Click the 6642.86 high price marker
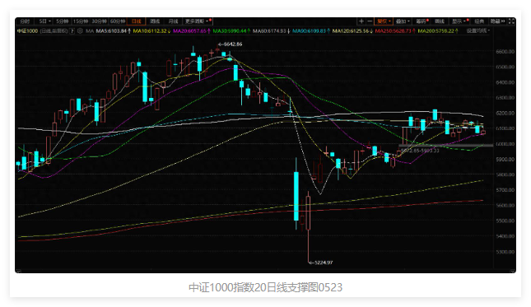Viewport: 531px width, 307px height. click(x=231, y=44)
